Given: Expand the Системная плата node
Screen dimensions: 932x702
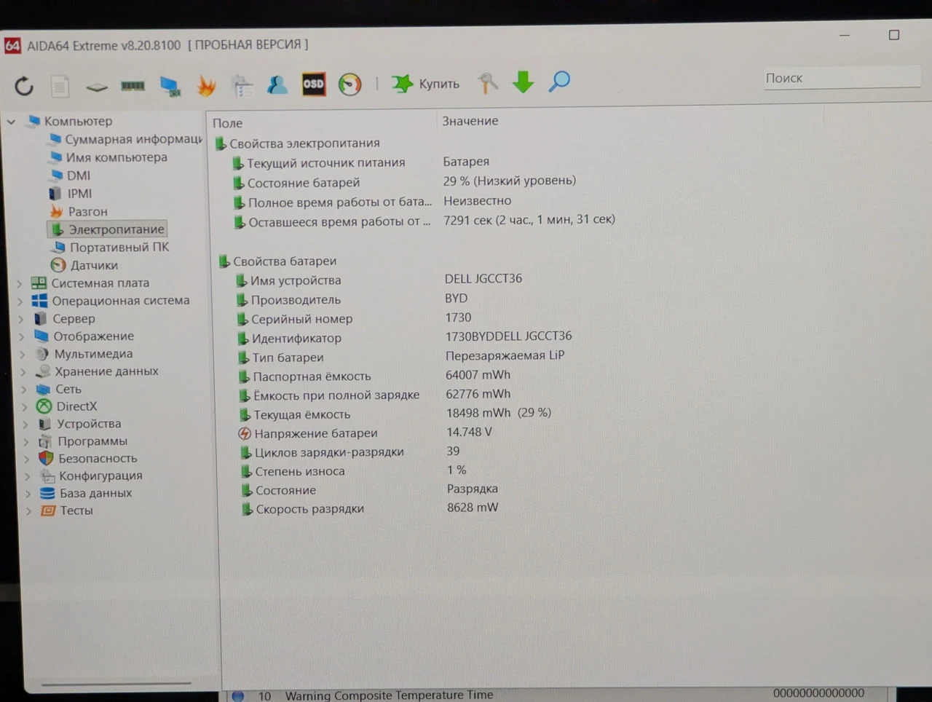Looking at the screenshot, I should click(x=20, y=283).
